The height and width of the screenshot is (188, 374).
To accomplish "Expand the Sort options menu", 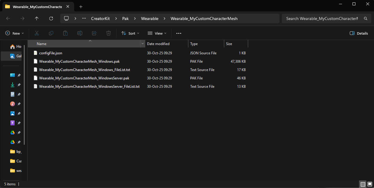I will pos(130,33).
